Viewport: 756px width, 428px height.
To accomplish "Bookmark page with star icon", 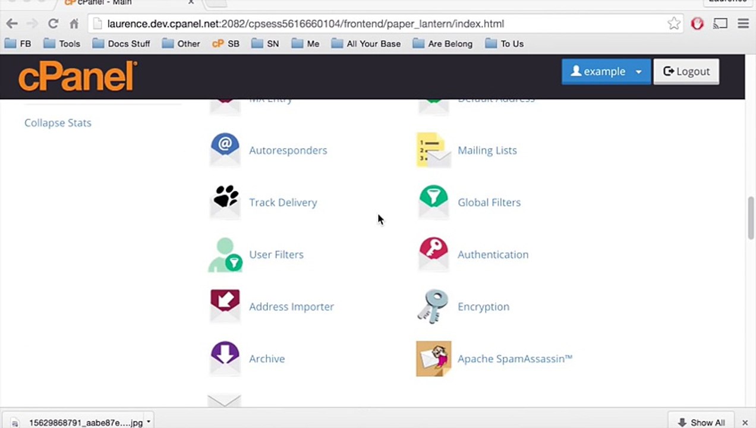I will tap(673, 24).
